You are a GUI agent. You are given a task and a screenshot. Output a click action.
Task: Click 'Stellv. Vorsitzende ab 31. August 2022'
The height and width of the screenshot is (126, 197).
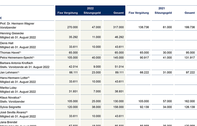tap(25, 67)
